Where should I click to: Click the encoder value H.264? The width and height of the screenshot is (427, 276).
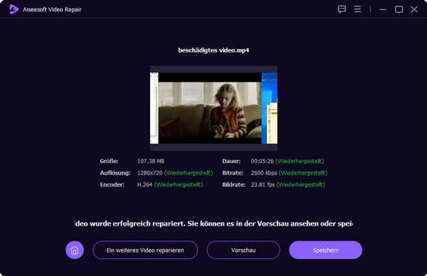click(144, 184)
